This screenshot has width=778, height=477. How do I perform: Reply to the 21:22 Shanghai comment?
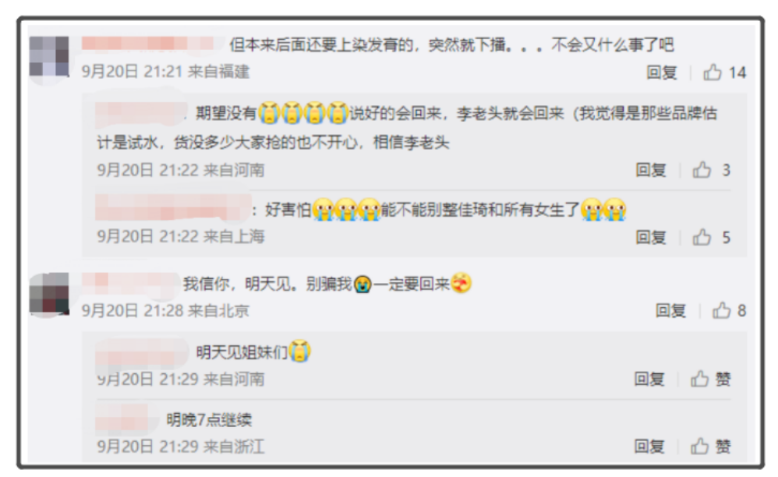[x=651, y=237]
